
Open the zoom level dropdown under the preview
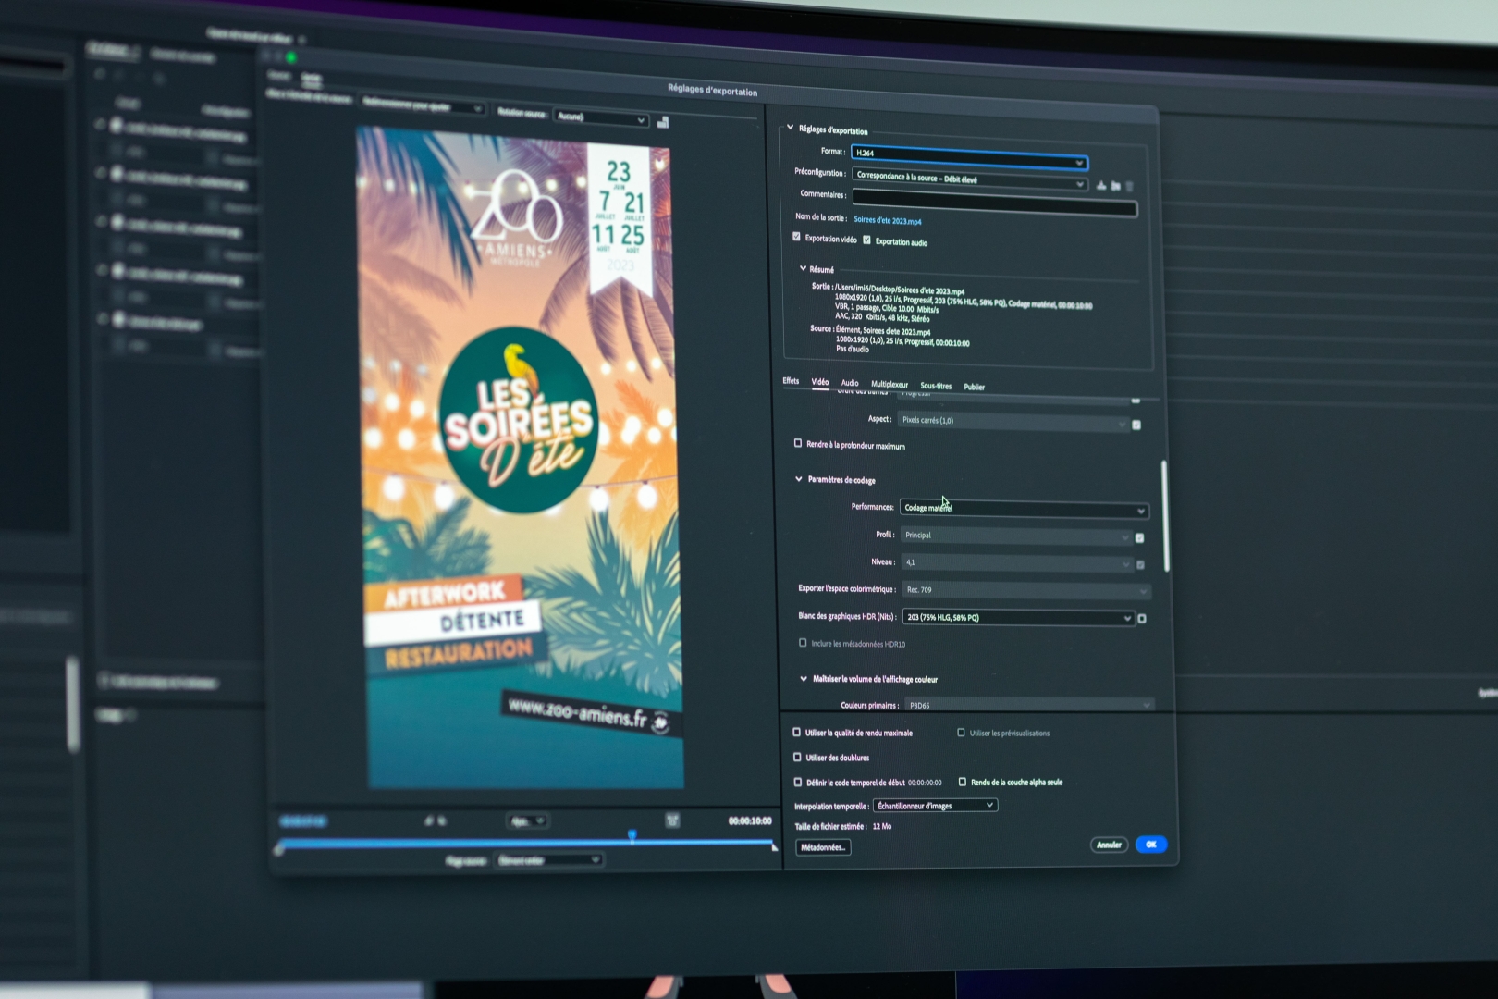coord(528,820)
